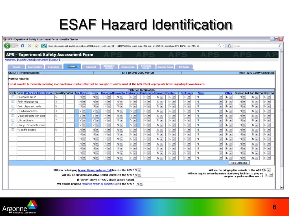Click the Logout link
289x216 pixels.
(54, 60)
